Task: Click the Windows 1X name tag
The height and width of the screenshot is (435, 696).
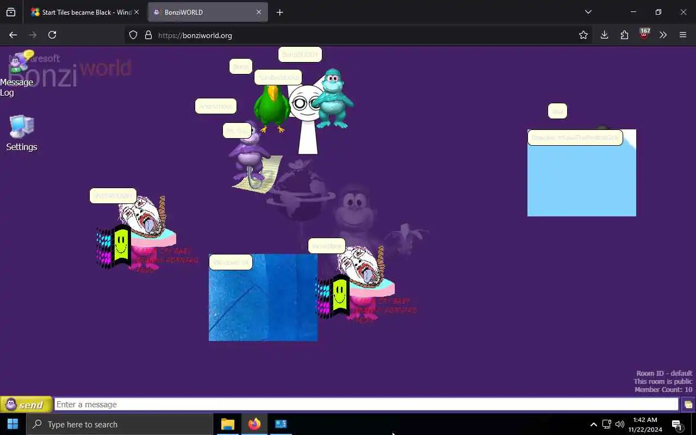Action: (231, 262)
